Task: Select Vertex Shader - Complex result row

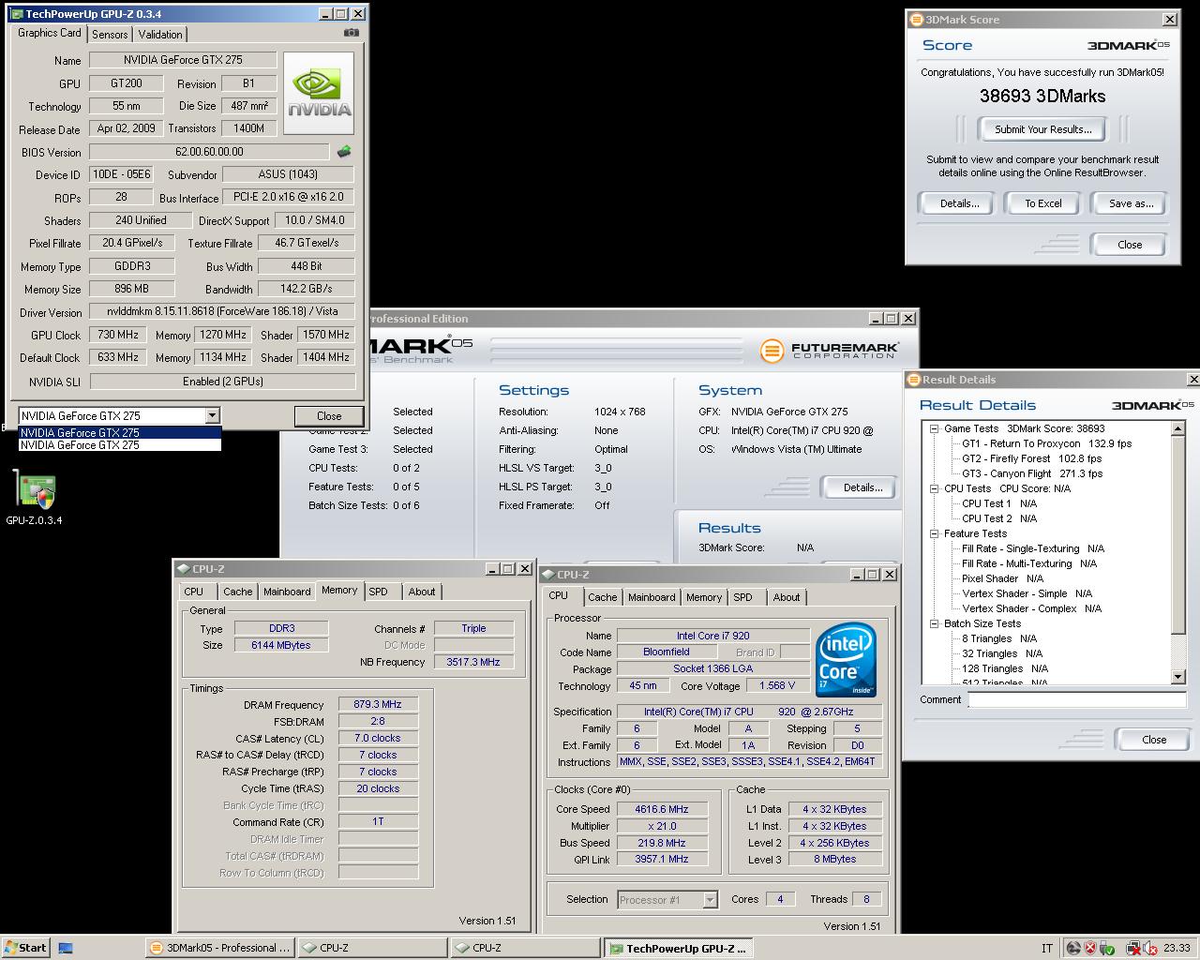Action: click(1031, 608)
